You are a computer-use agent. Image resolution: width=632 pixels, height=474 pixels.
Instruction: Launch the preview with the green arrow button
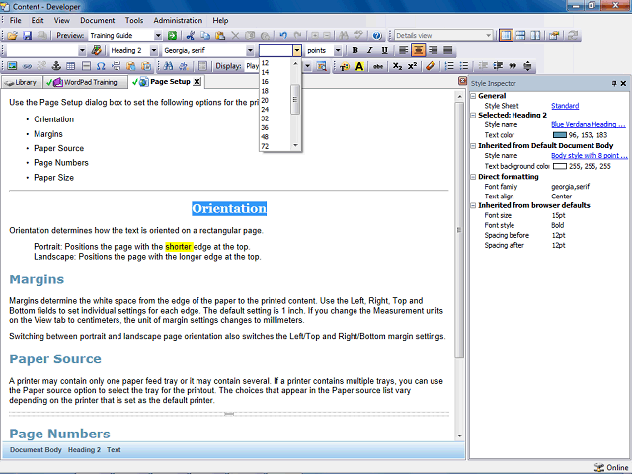coord(172,36)
